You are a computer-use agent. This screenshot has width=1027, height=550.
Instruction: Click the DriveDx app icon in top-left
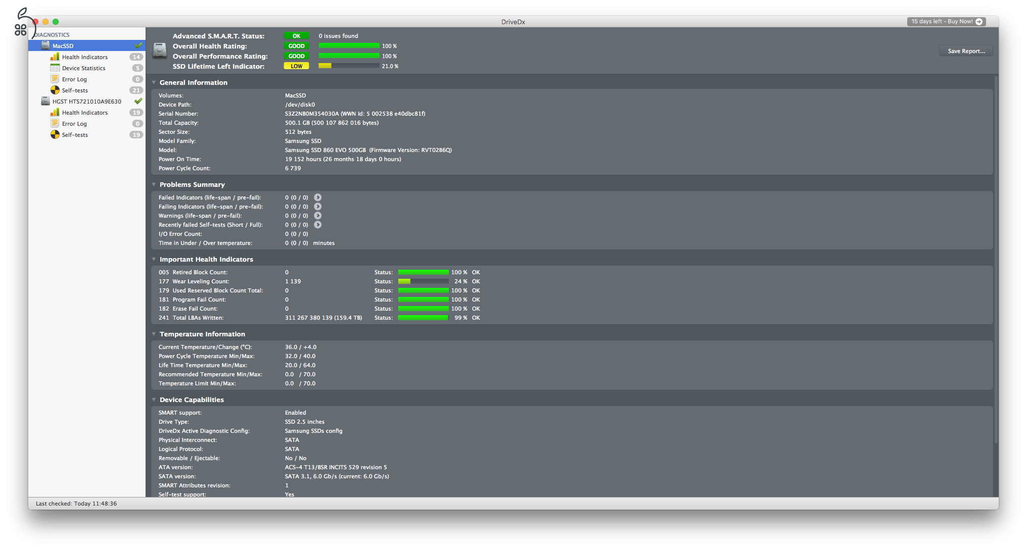tap(20, 17)
